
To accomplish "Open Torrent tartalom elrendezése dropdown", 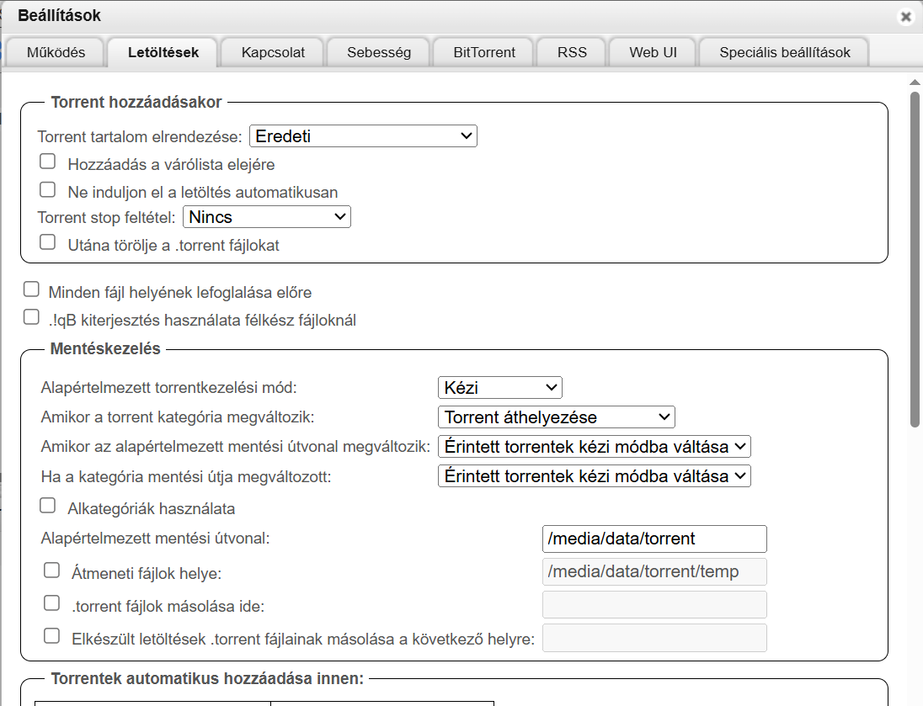I will click(363, 136).
